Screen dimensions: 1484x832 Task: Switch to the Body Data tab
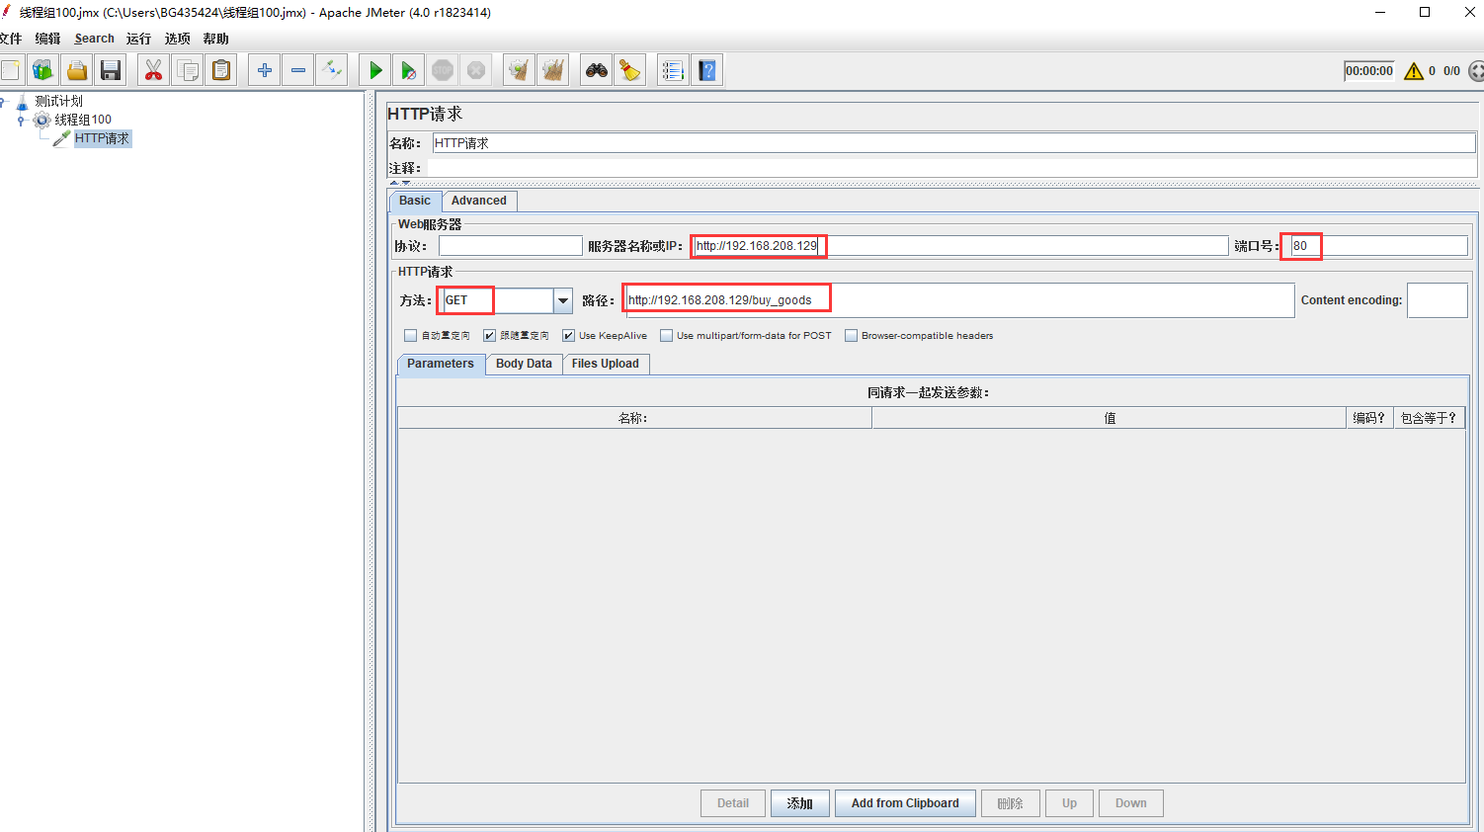coord(524,364)
